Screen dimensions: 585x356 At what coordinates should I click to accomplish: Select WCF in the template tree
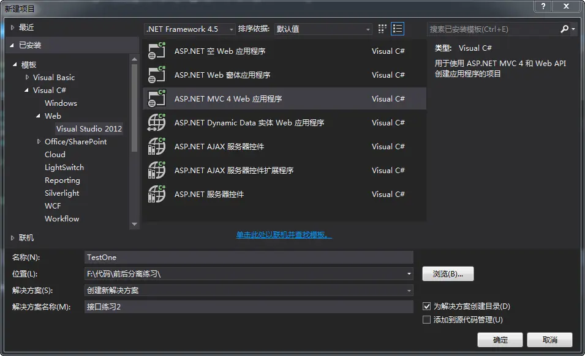pyautogui.click(x=53, y=206)
